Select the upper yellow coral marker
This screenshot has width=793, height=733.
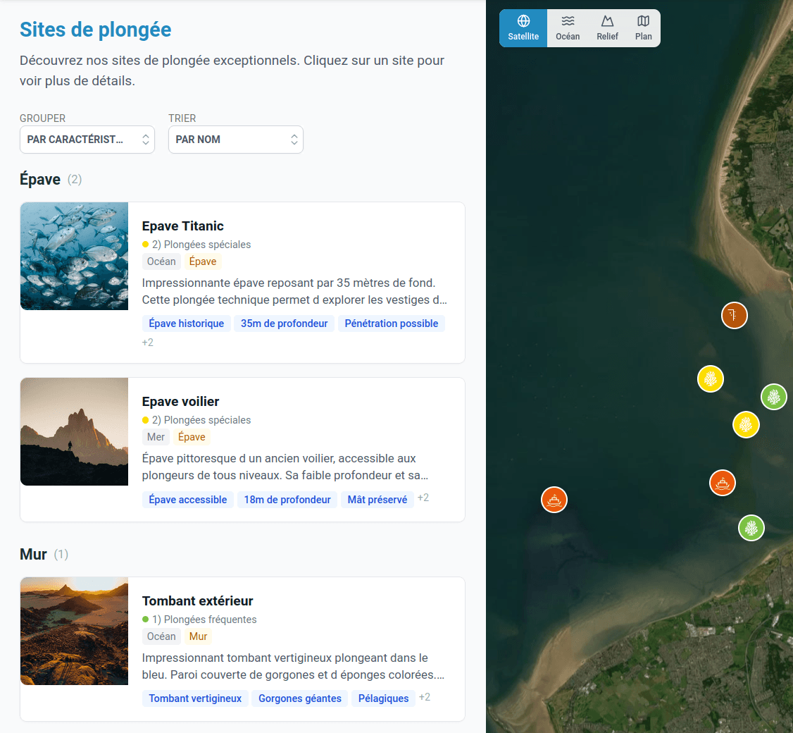(711, 378)
